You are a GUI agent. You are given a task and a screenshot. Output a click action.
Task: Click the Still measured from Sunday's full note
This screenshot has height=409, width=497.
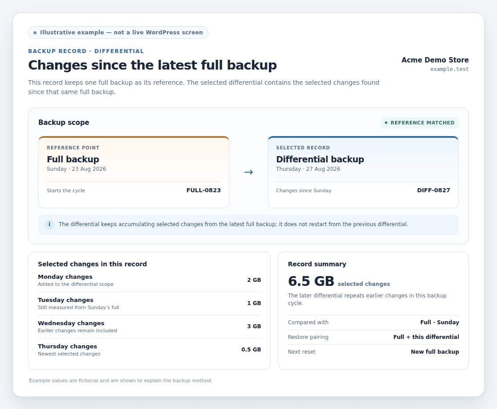point(78,307)
